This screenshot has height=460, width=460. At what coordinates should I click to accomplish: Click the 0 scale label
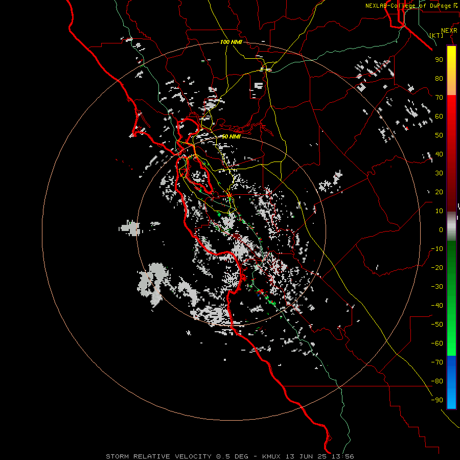pyautogui.click(x=441, y=229)
